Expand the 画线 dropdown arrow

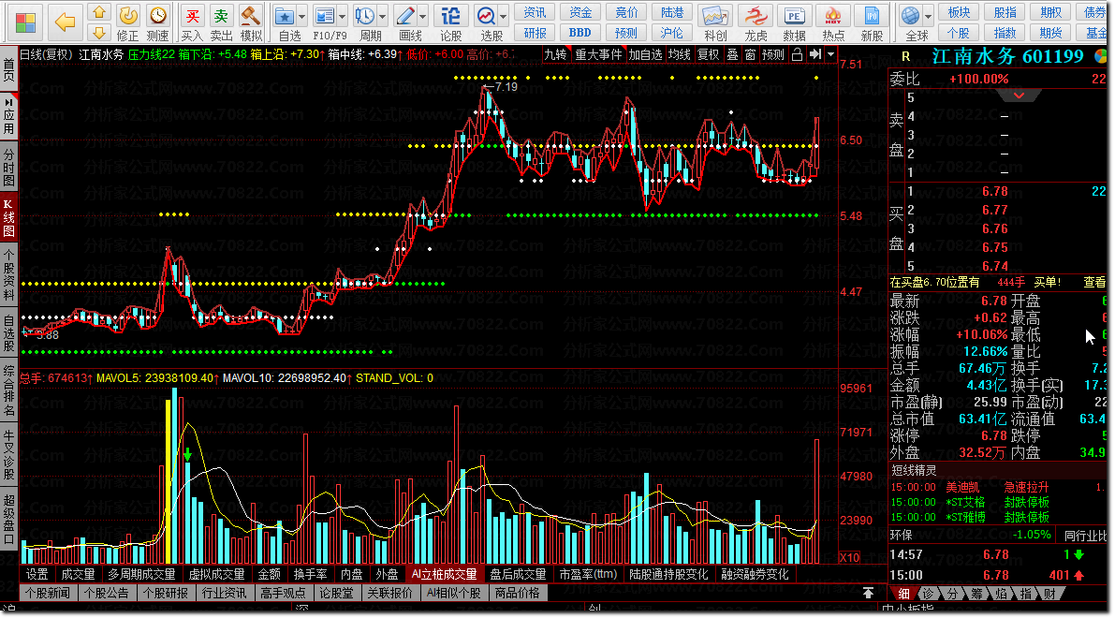tap(423, 16)
